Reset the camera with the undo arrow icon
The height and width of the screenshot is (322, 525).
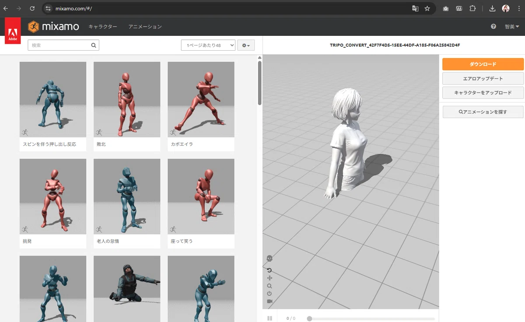coord(269,270)
